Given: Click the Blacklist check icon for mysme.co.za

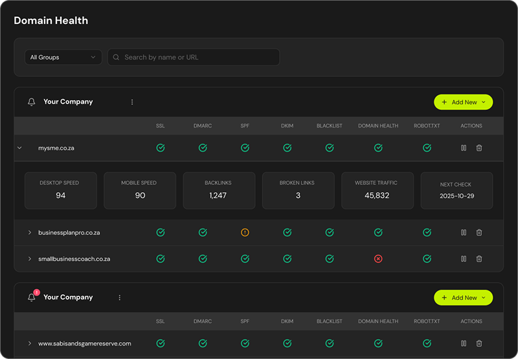Looking at the screenshot, I should 330,148.
